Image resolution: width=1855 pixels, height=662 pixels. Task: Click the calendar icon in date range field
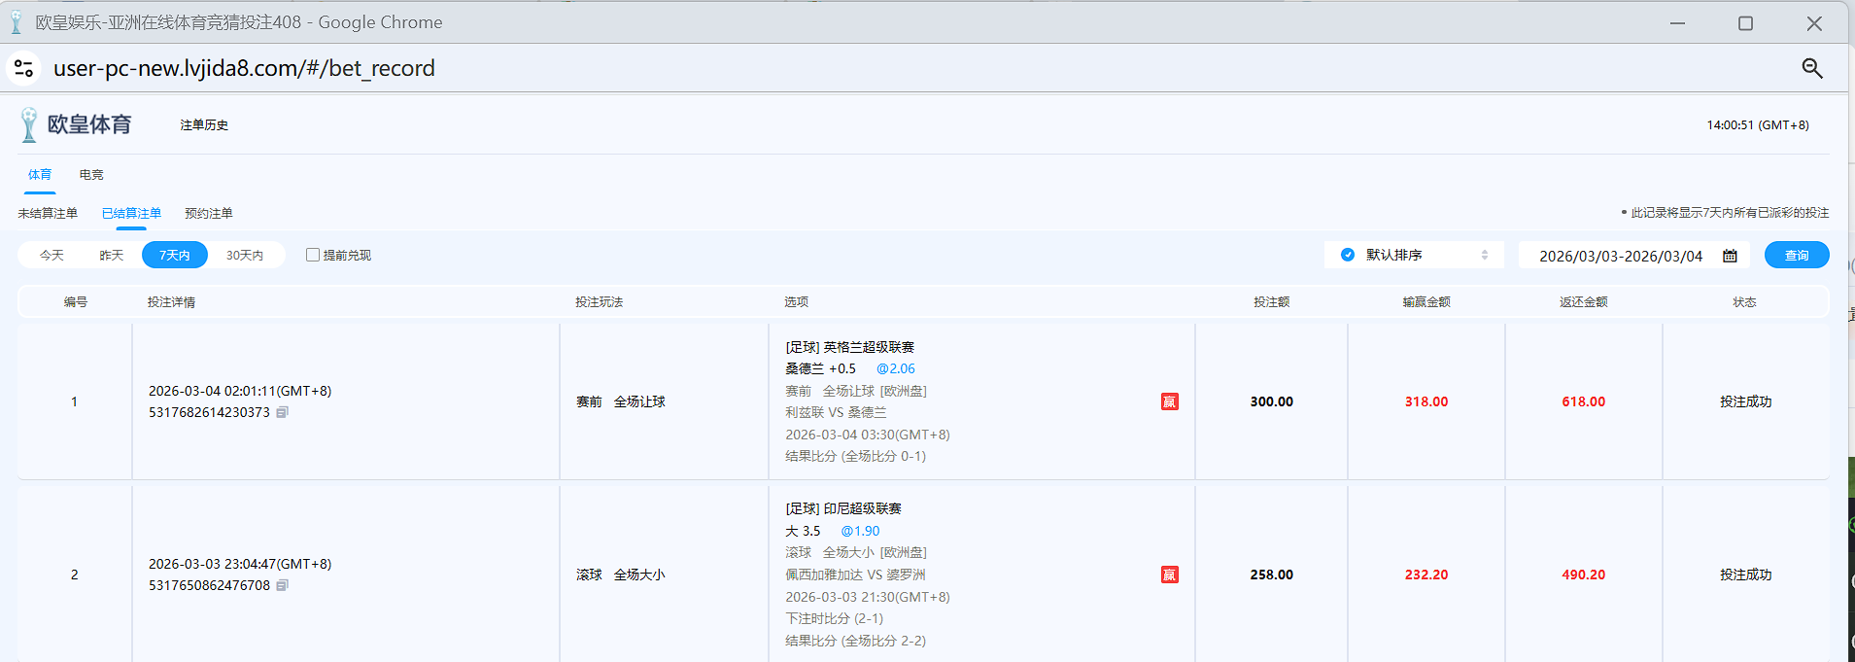1730,256
